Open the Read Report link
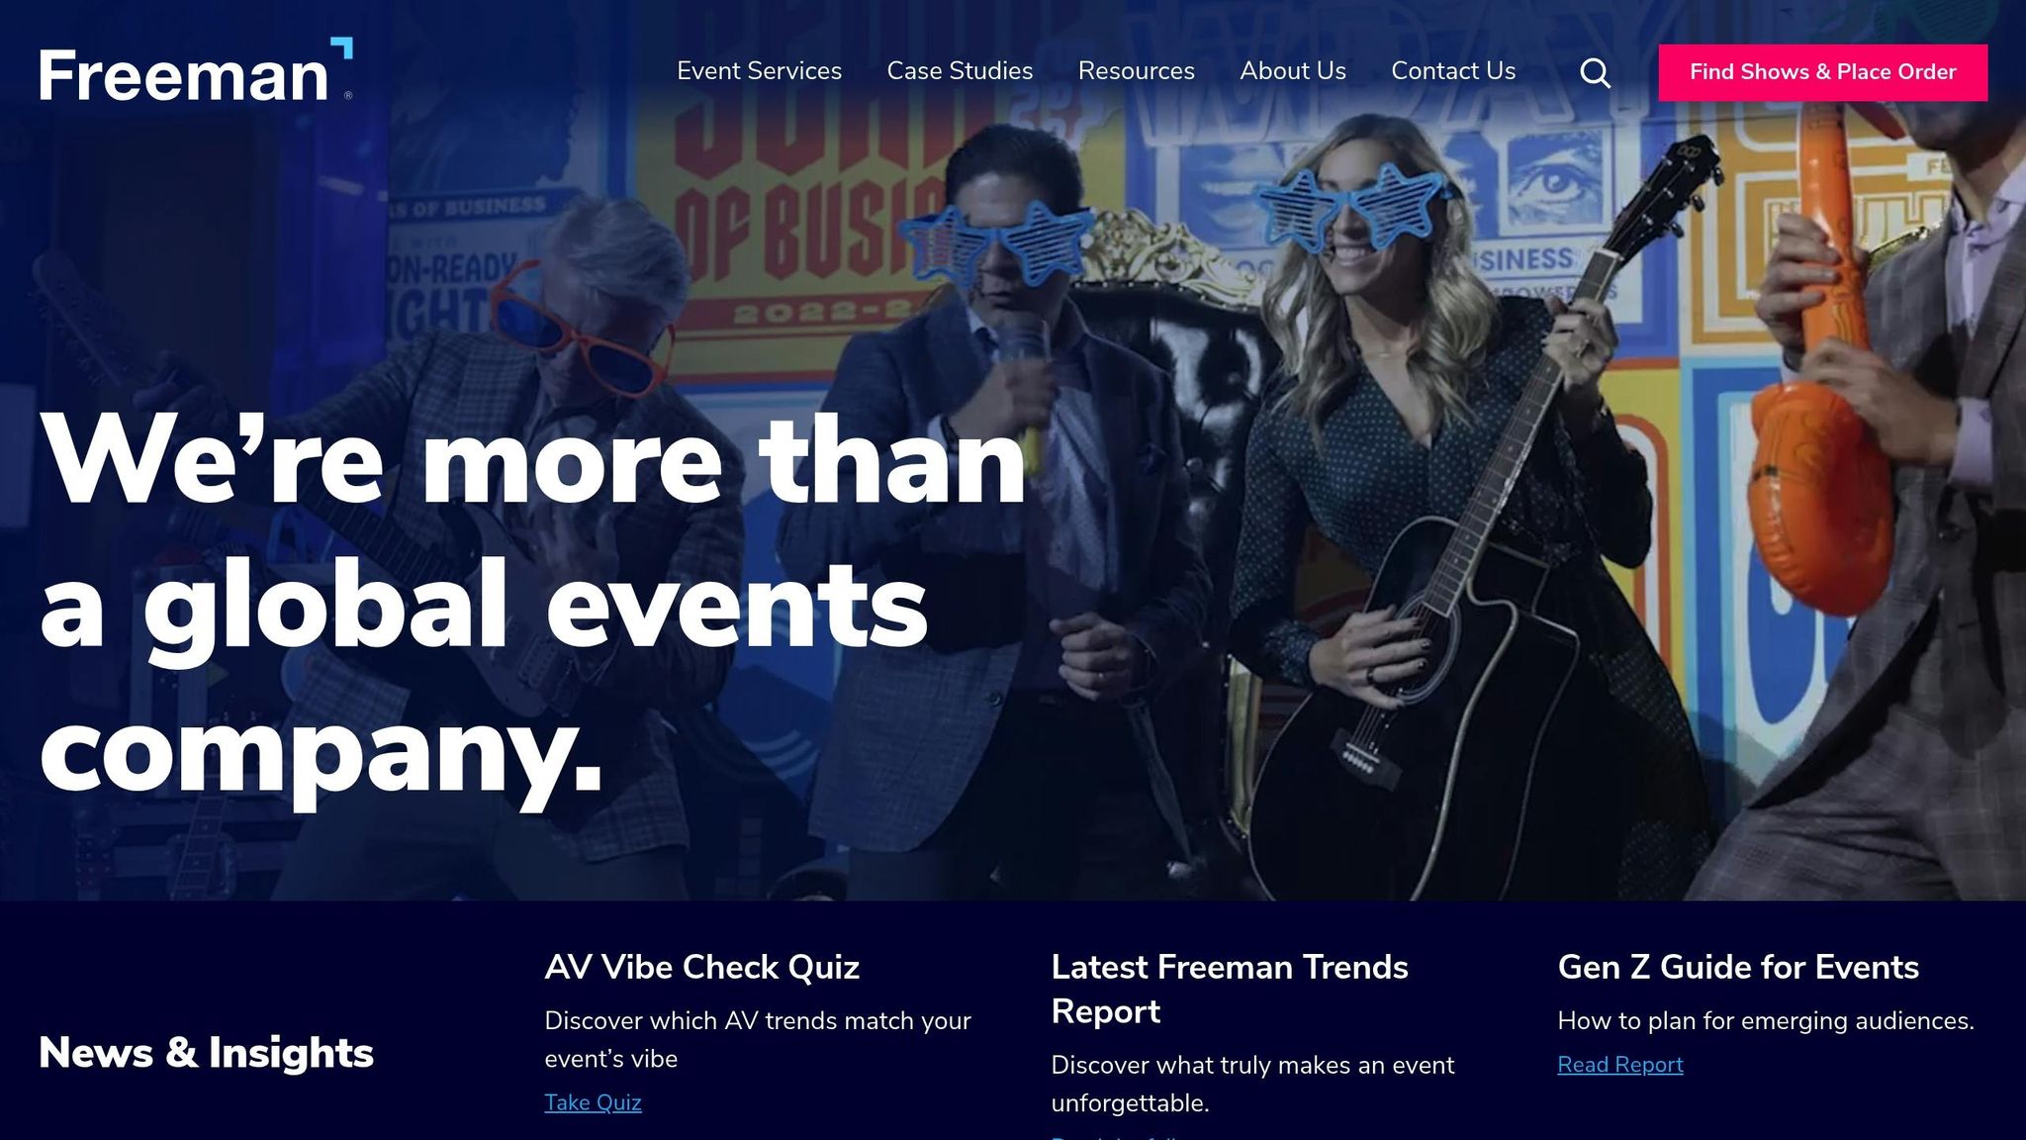2026x1140 pixels. point(1619,1065)
